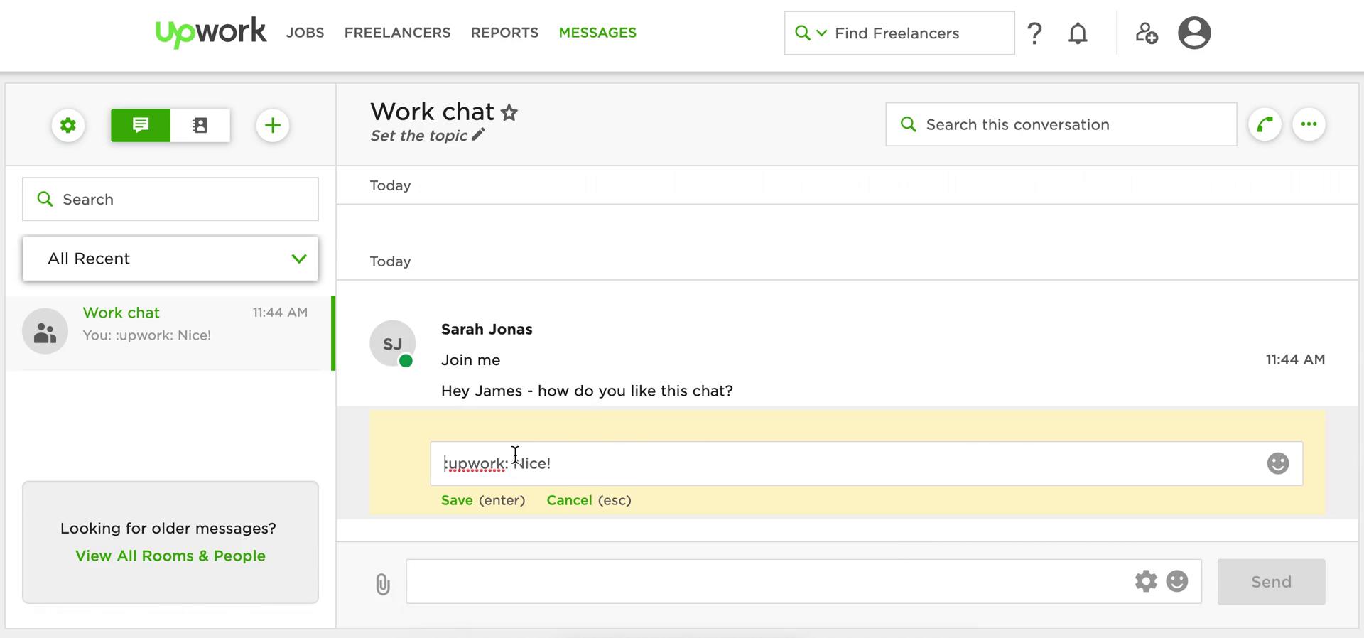
Task: Open emoji picker in message composer
Action: coord(1177,581)
